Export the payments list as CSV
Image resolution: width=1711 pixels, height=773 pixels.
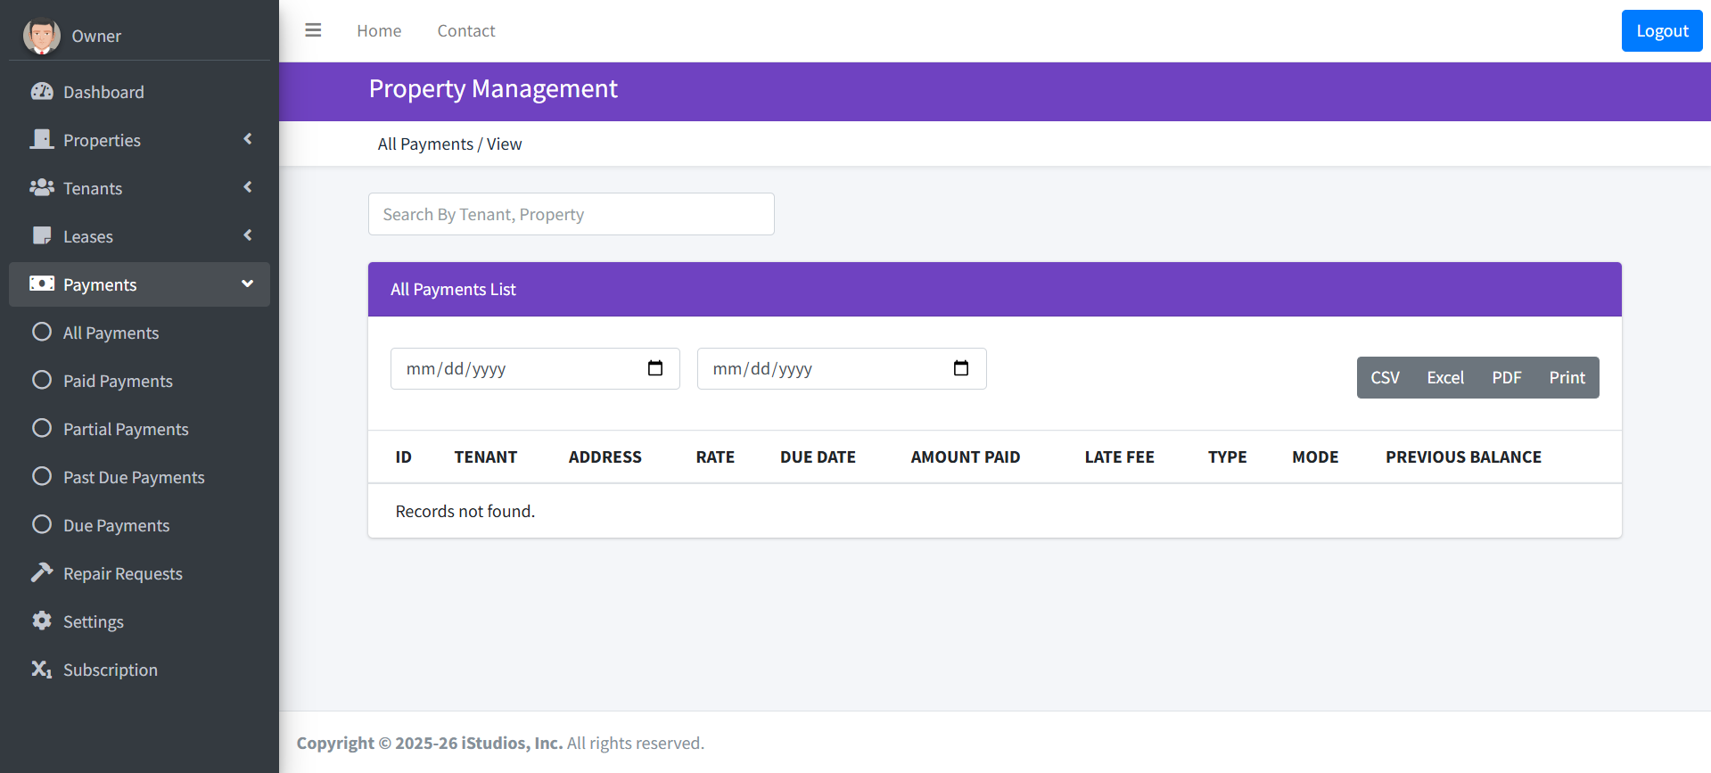coord(1385,378)
